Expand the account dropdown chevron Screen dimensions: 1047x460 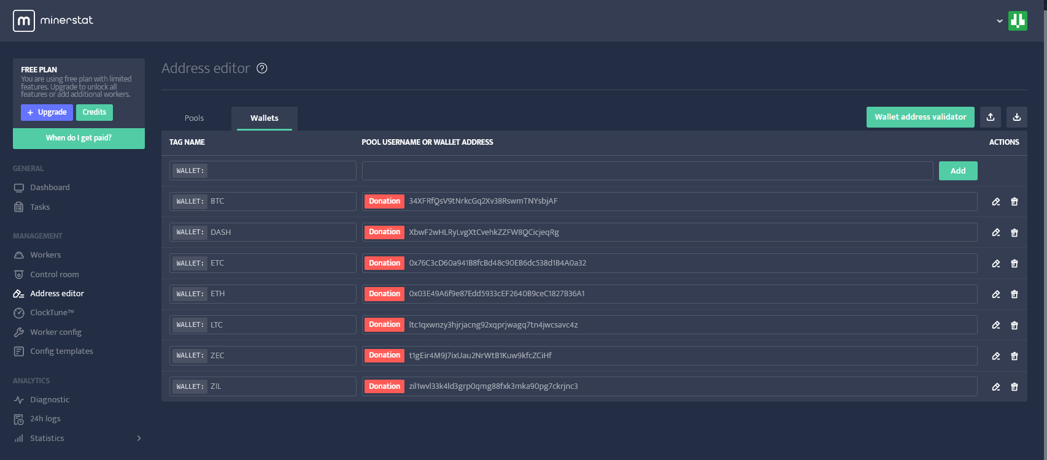[x=1000, y=21]
